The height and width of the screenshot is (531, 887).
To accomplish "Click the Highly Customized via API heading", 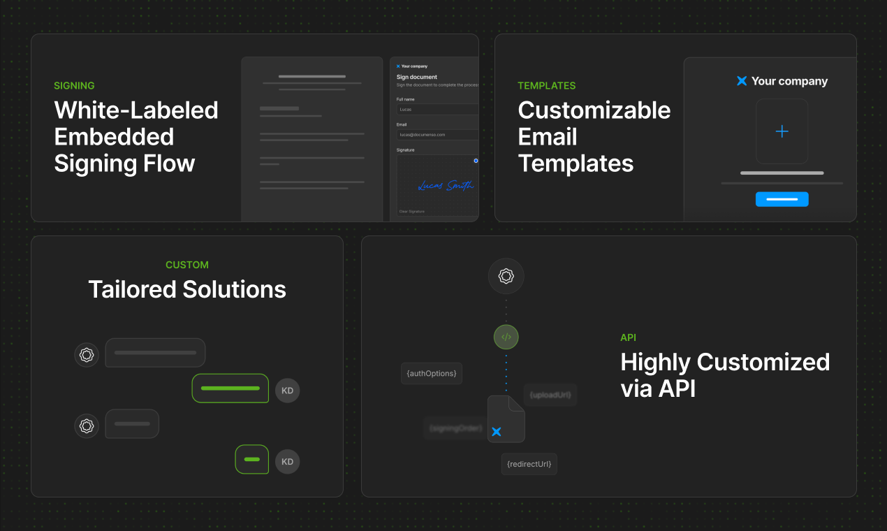I will pyautogui.click(x=725, y=375).
